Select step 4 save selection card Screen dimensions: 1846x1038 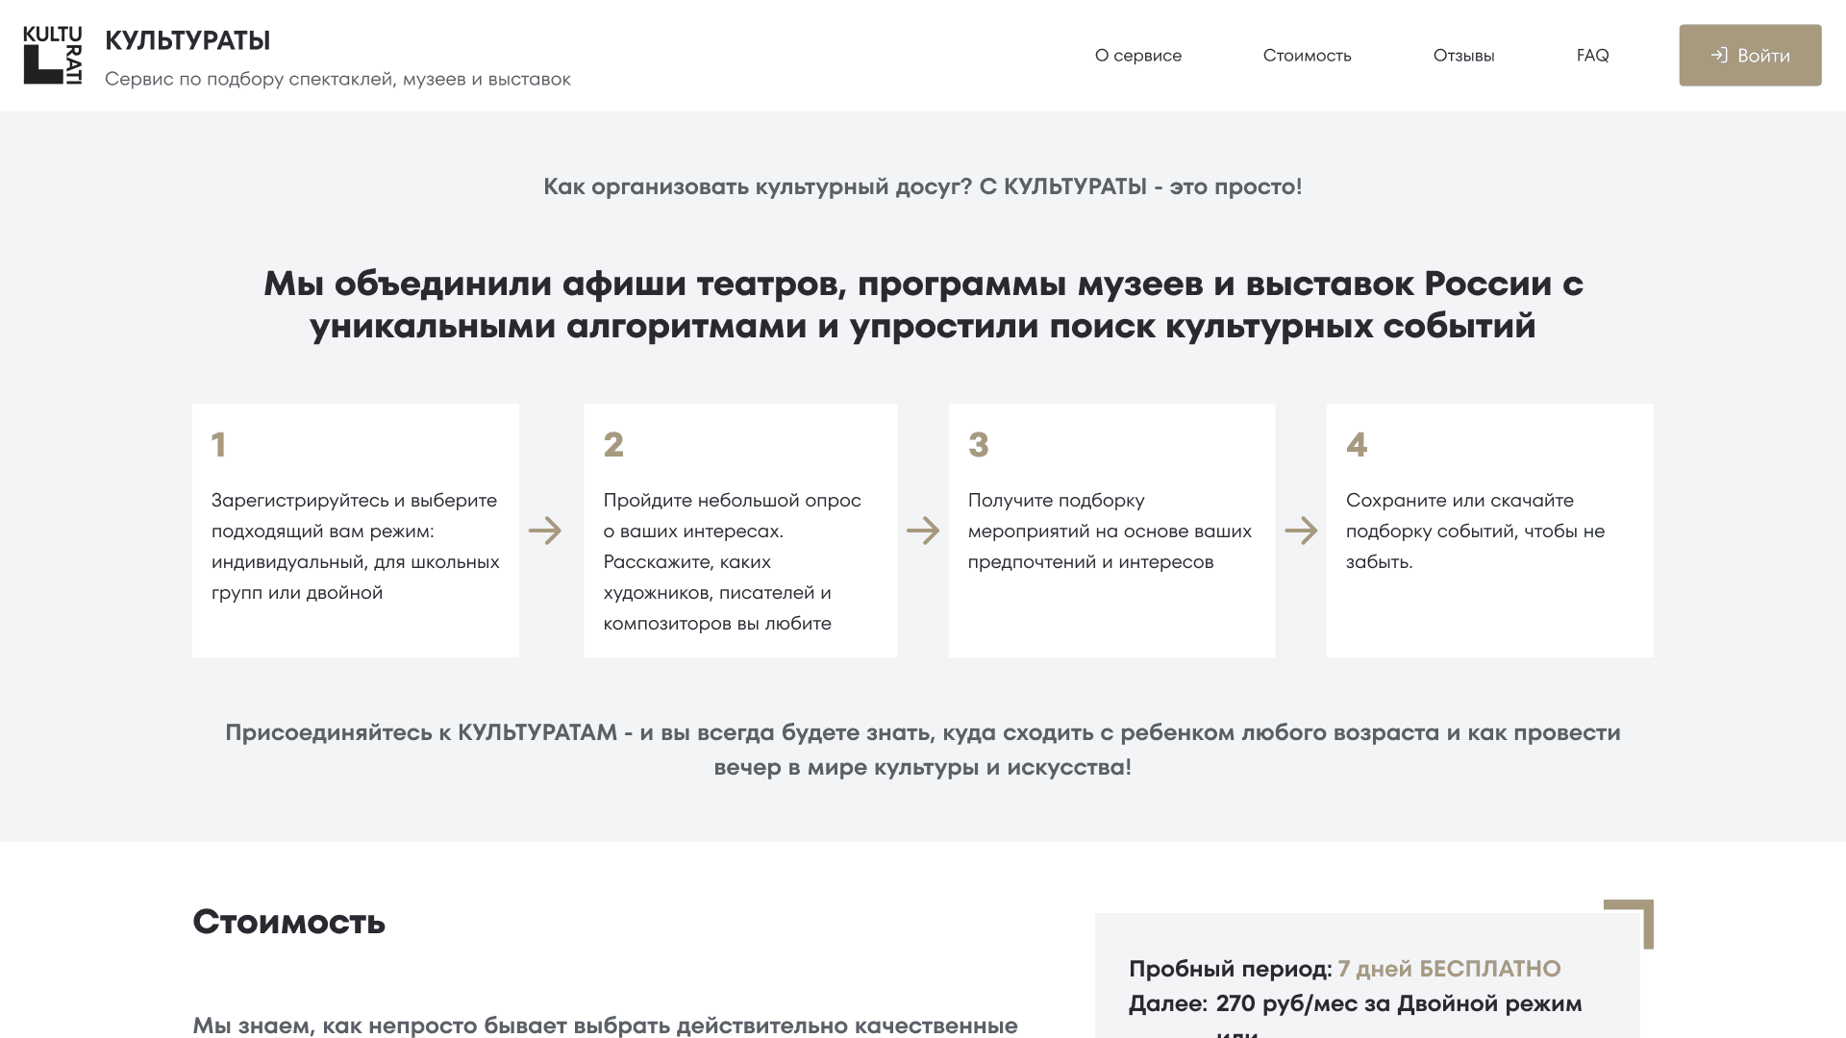pos(1489,531)
